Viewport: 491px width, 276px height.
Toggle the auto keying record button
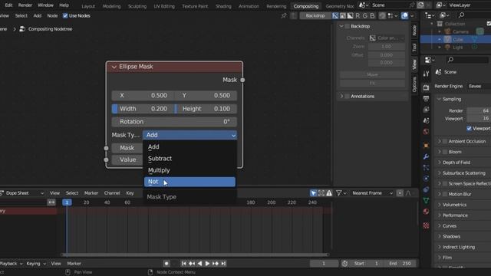(166, 264)
